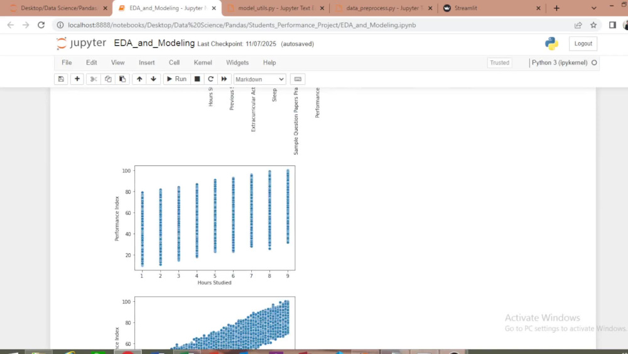Restart the kernel icon
Image resolution: width=628 pixels, height=354 pixels.
point(210,79)
